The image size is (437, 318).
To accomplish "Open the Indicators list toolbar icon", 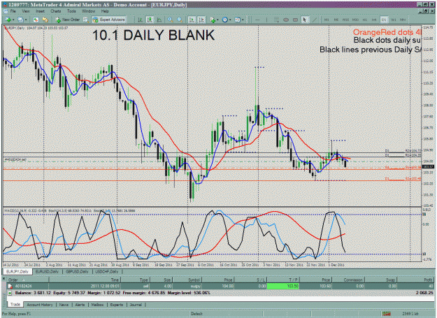I will [213, 20].
